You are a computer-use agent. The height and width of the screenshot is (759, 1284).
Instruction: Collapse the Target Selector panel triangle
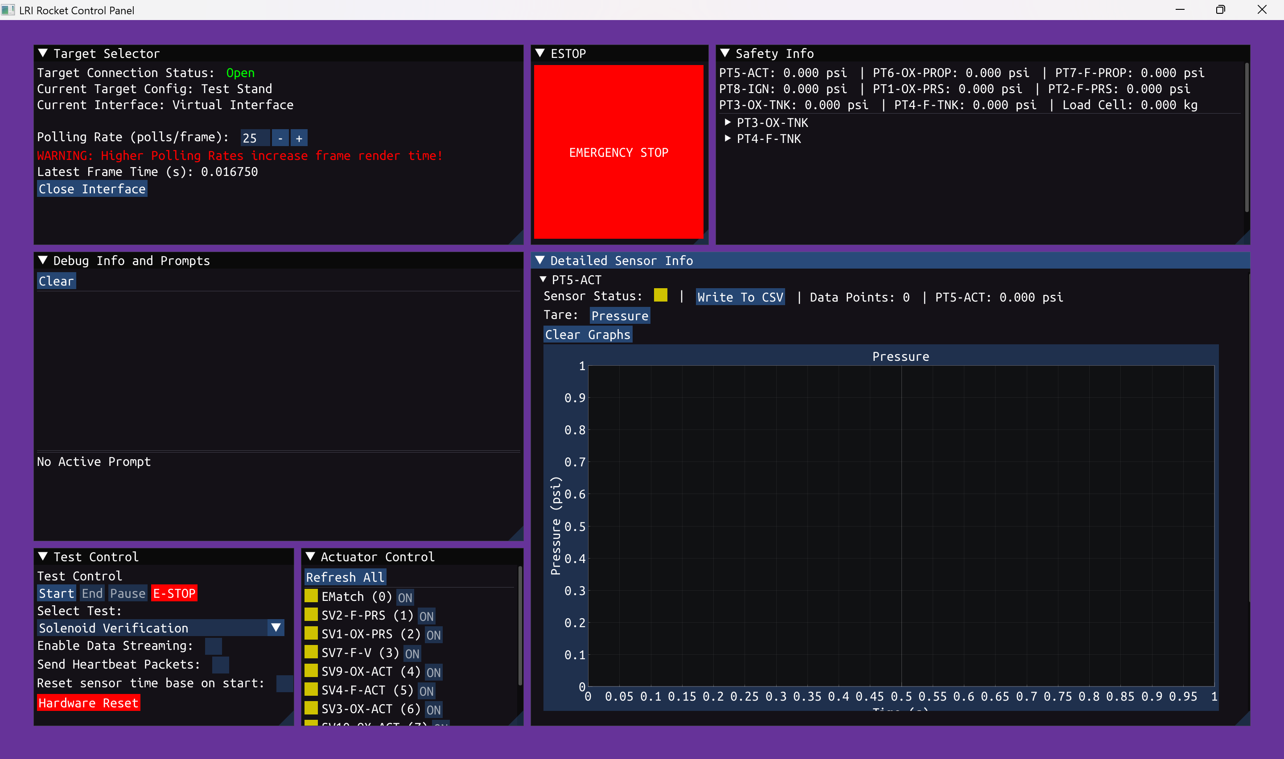(x=43, y=53)
